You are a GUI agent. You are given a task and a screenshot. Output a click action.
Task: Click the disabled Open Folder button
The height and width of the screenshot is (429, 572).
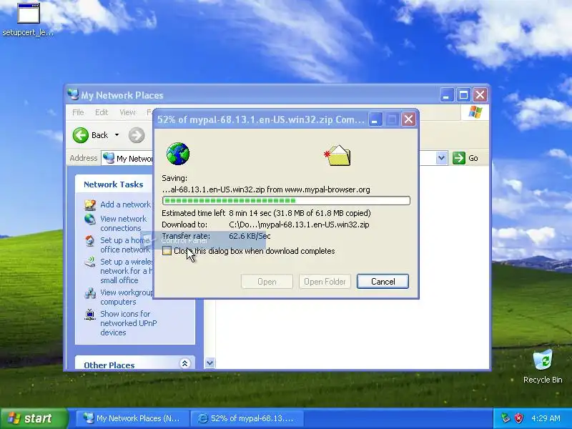325,281
